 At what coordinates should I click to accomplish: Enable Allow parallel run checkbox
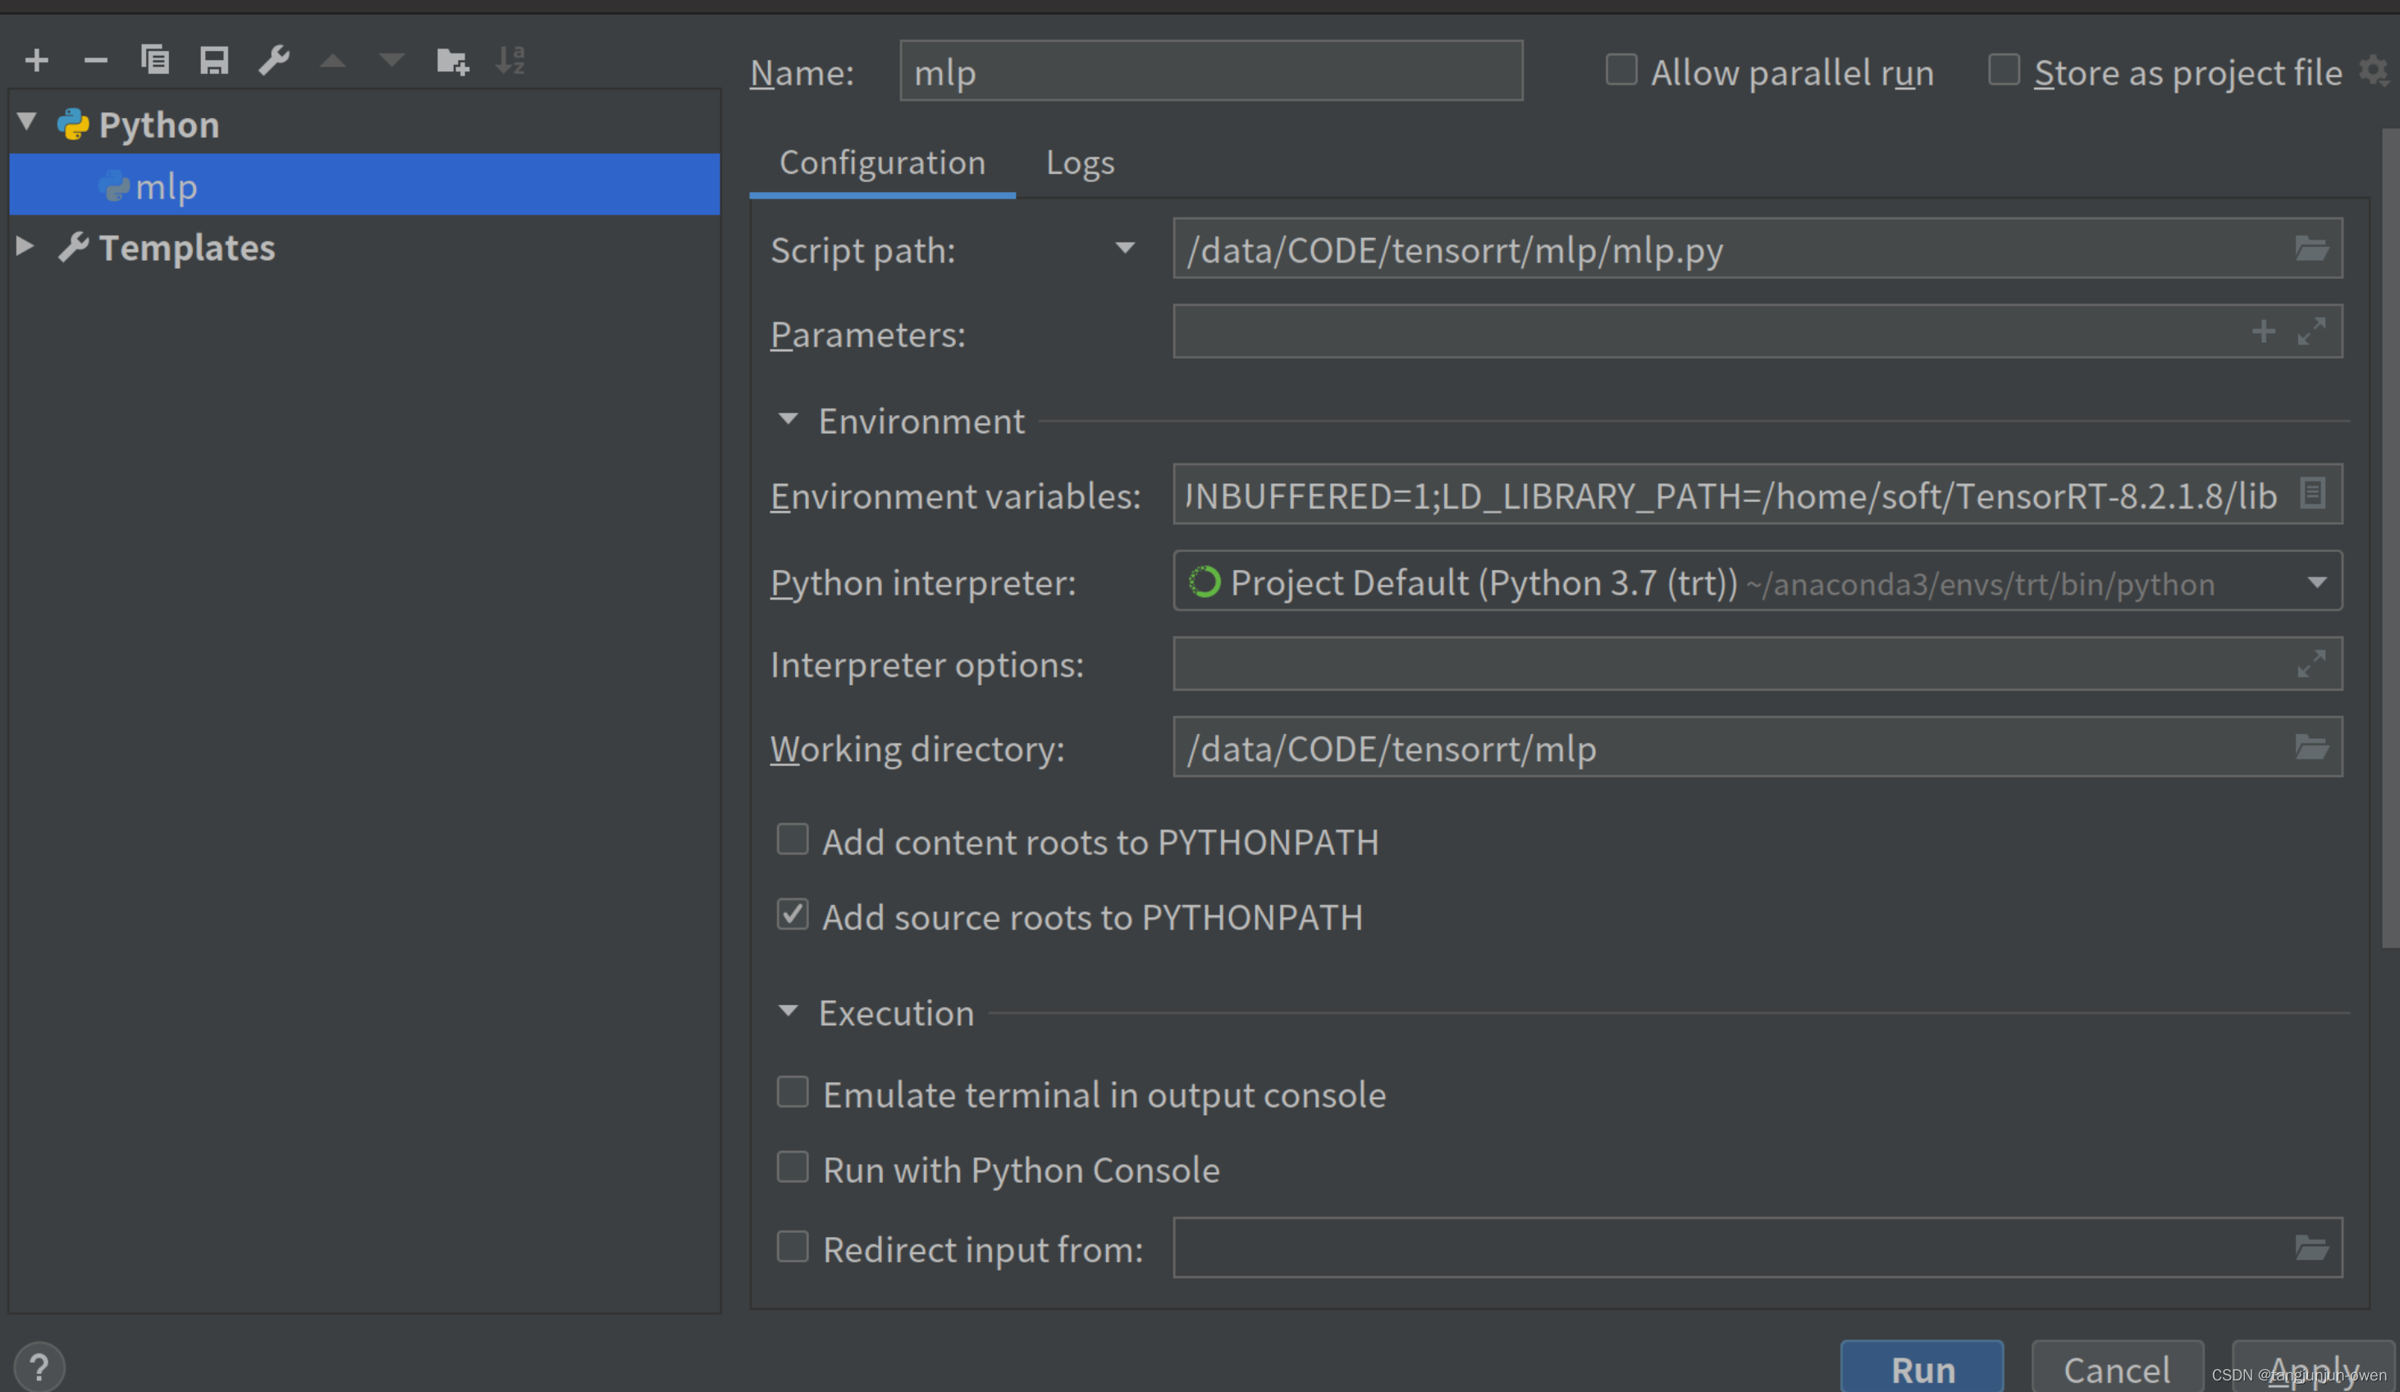tap(1621, 71)
